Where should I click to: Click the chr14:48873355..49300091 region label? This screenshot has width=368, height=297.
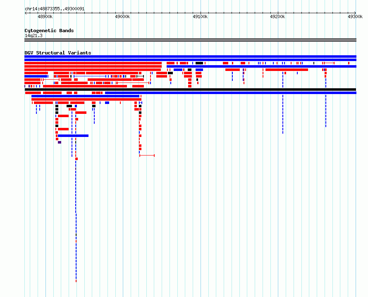pos(55,9)
